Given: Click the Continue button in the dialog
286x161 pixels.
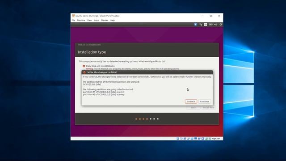Looking at the screenshot, I should [205, 102].
